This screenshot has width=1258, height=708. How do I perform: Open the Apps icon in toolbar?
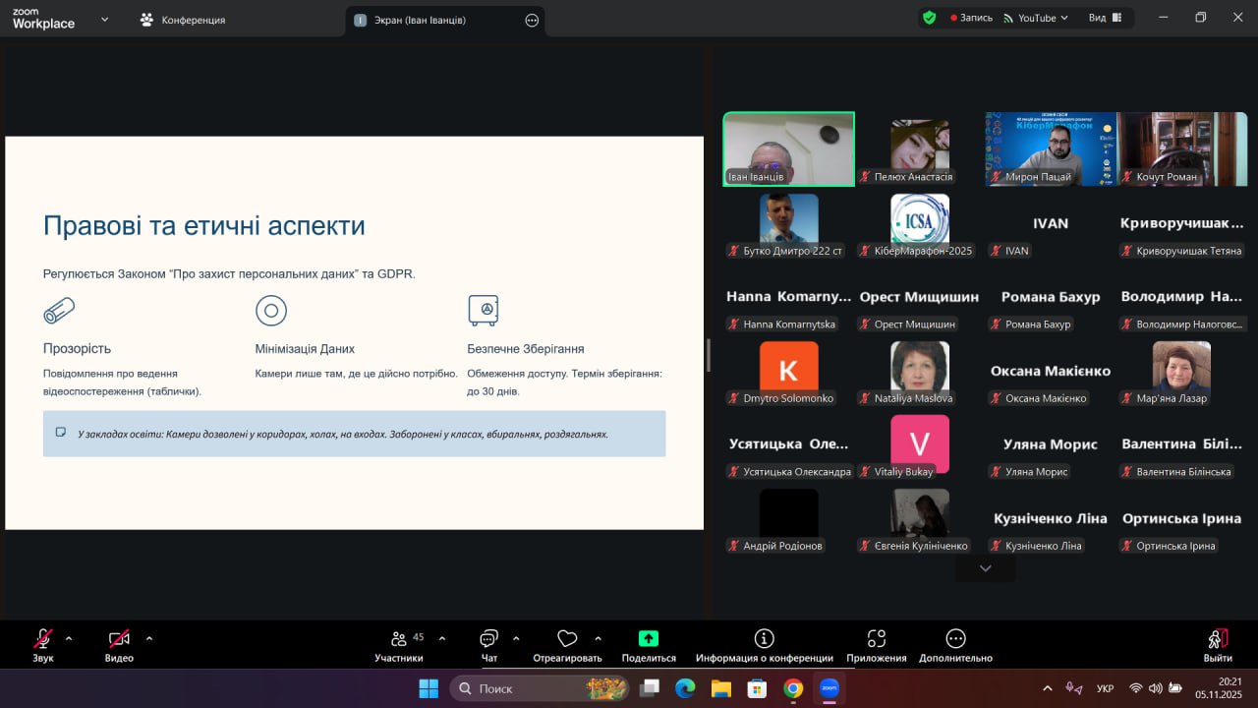pyautogui.click(x=877, y=639)
